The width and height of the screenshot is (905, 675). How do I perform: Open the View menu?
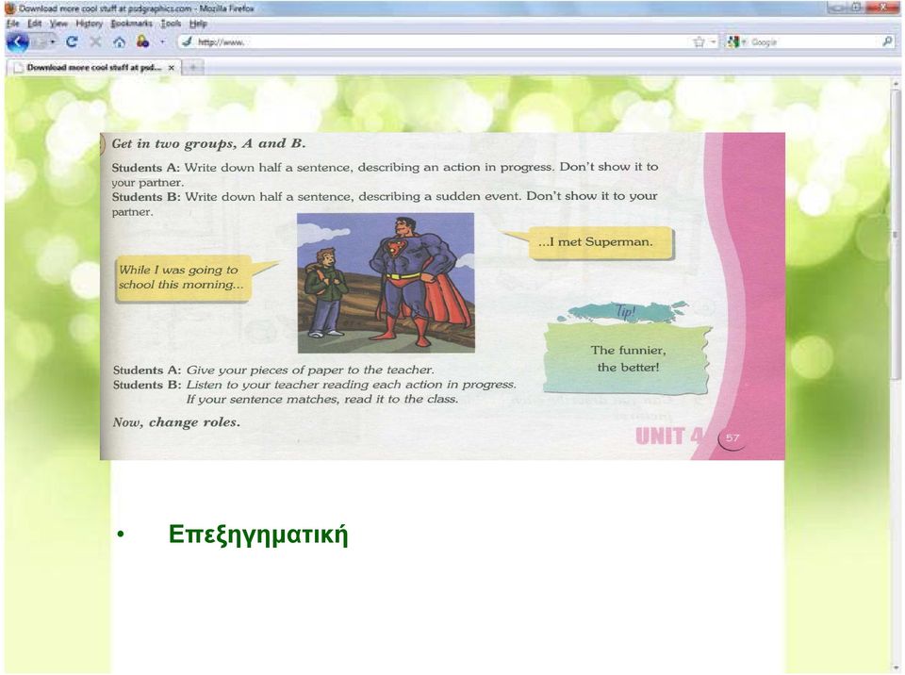pyautogui.click(x=58, y=24)
